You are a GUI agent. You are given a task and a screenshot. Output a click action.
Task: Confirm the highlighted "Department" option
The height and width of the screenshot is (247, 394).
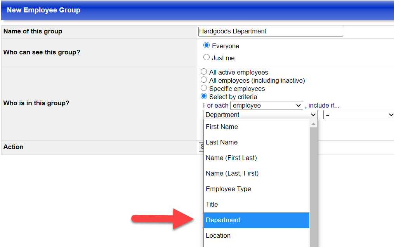point(223,220)
